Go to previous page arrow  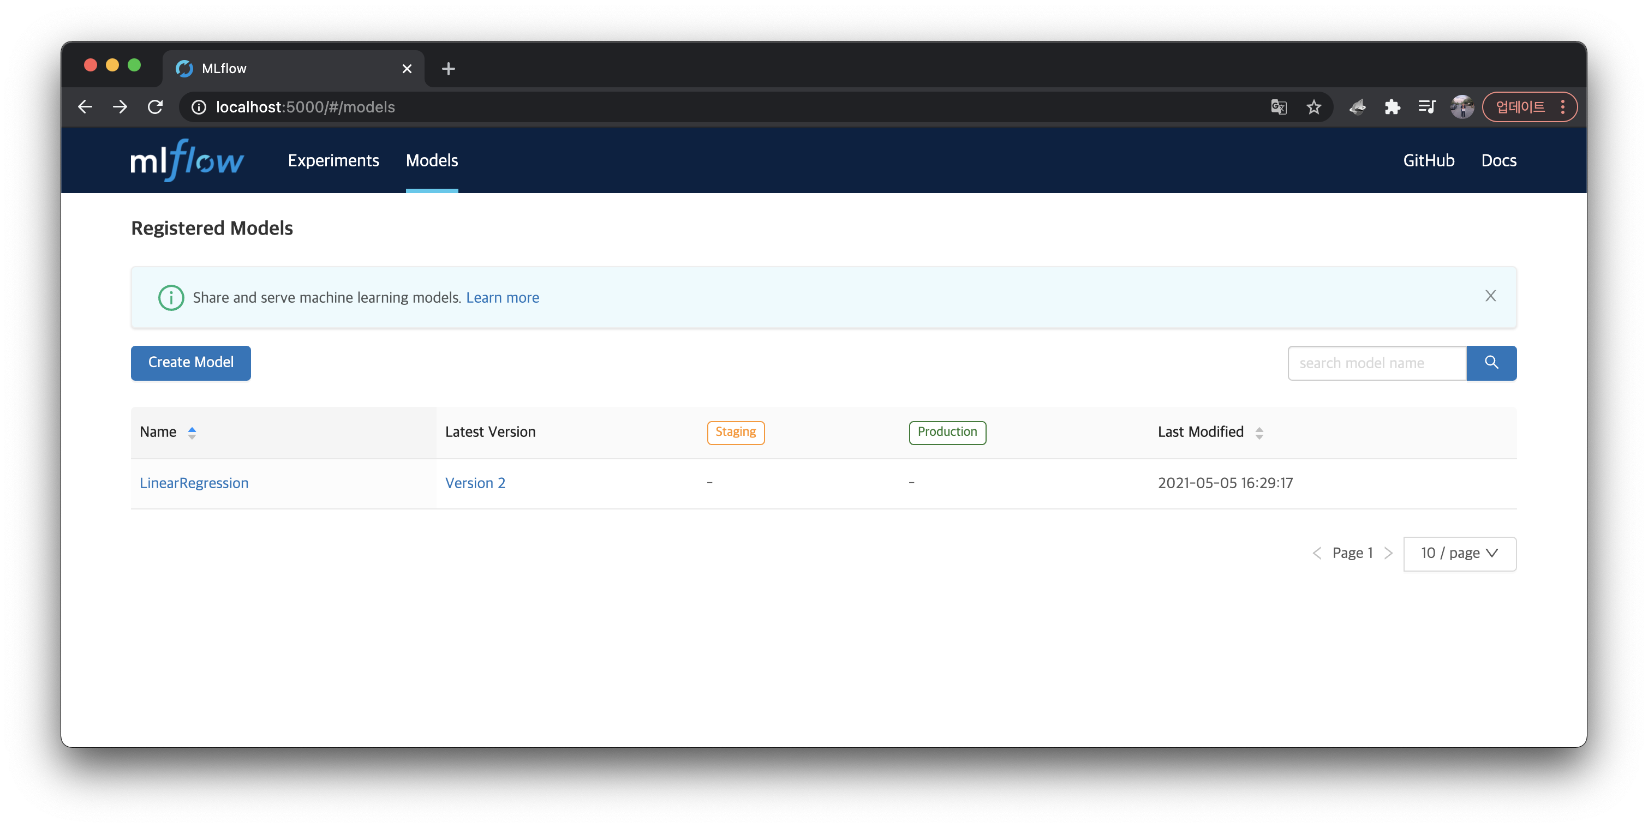pos(1317,553)
